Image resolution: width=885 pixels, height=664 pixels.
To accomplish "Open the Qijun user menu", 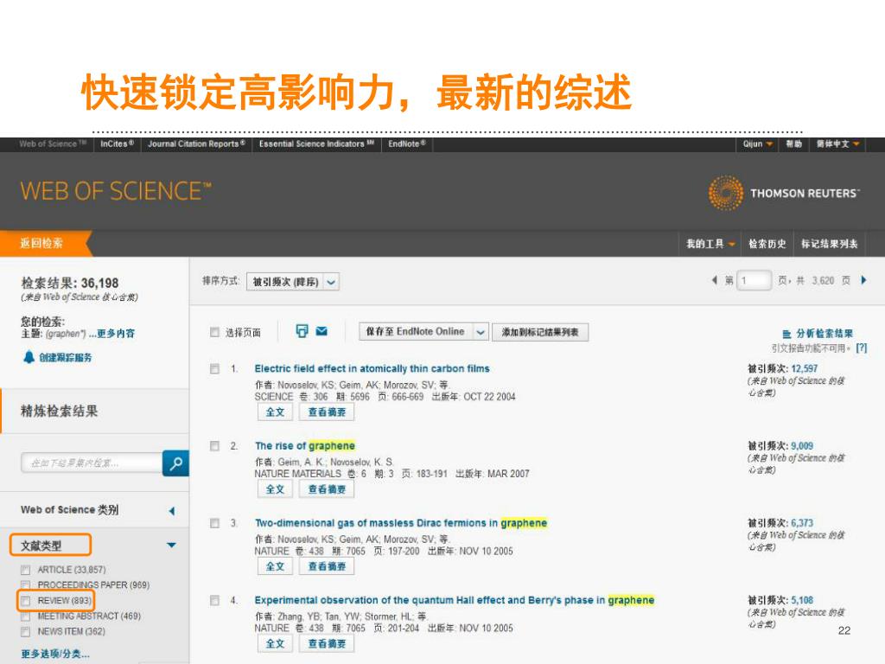I will [757, 144].
